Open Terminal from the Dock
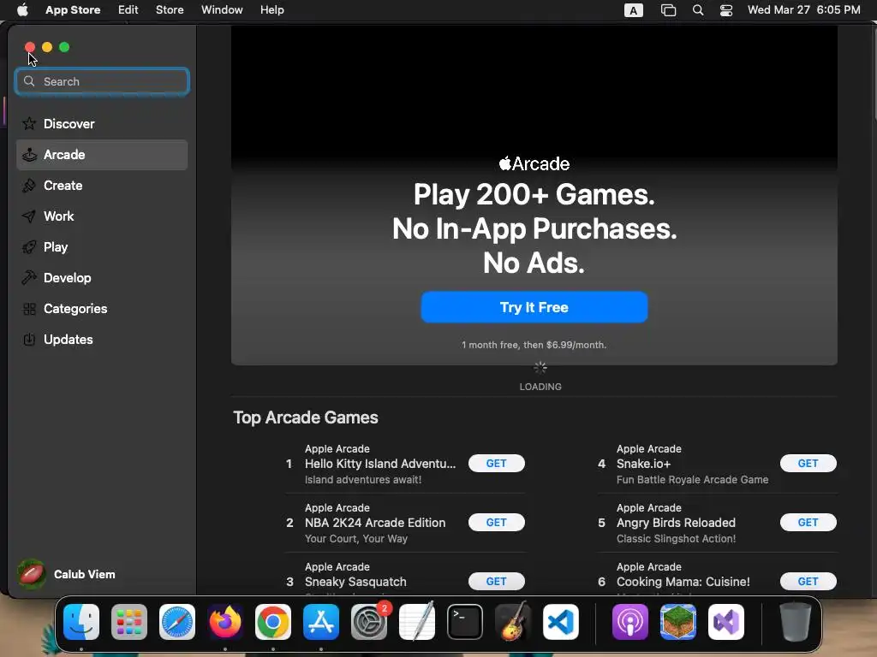The height and width of the screenshot is (657, 877). pyautogui.click(x=465, y=622)
